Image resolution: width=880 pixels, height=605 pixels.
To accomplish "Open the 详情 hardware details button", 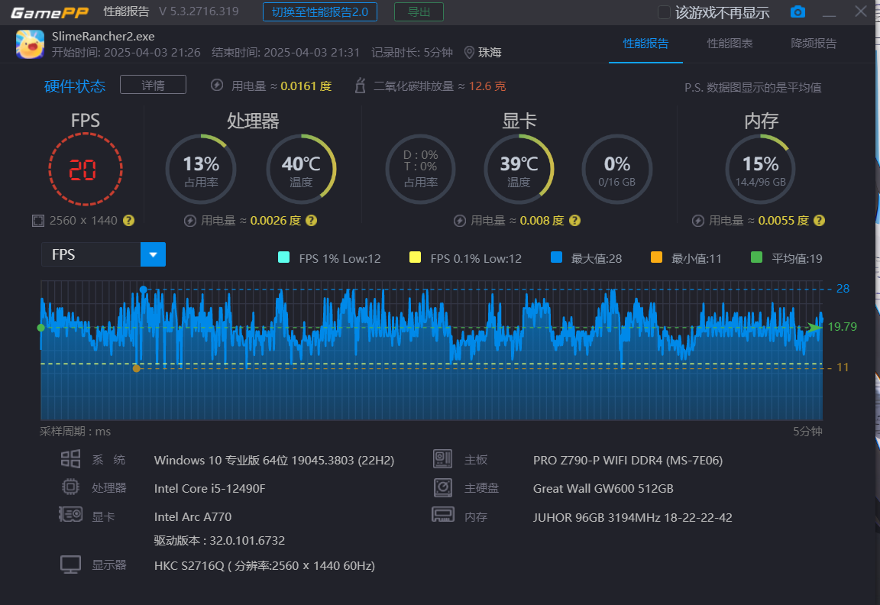I will click(153, 85).
